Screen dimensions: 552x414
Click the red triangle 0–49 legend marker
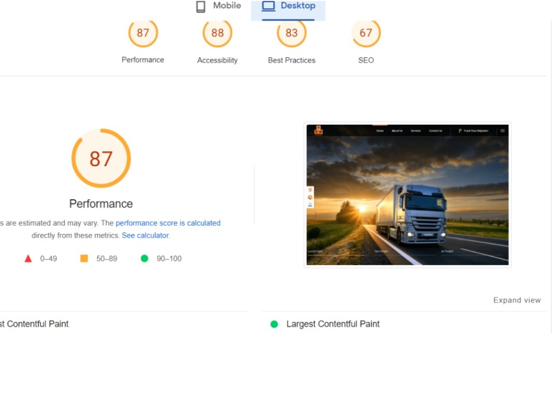point(28,258)
